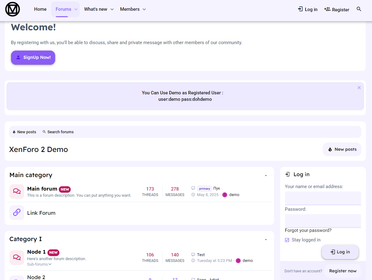Open the Main forum title link
The width and height of the screenshot is (372, 280).
(x=42, y=189)
